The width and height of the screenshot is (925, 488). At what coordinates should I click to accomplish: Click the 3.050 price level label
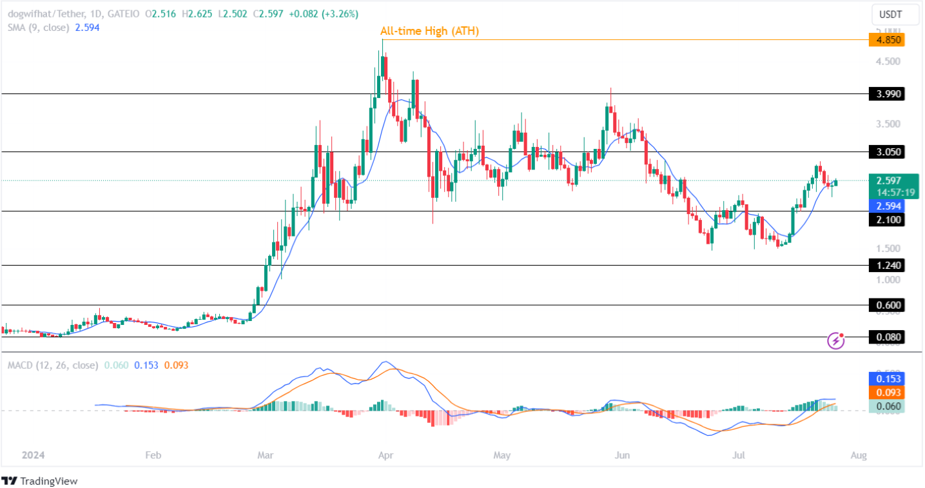click(887, 152)
